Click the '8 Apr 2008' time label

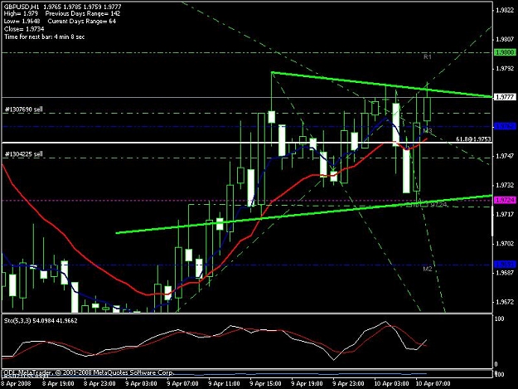(x=16, y=384)
